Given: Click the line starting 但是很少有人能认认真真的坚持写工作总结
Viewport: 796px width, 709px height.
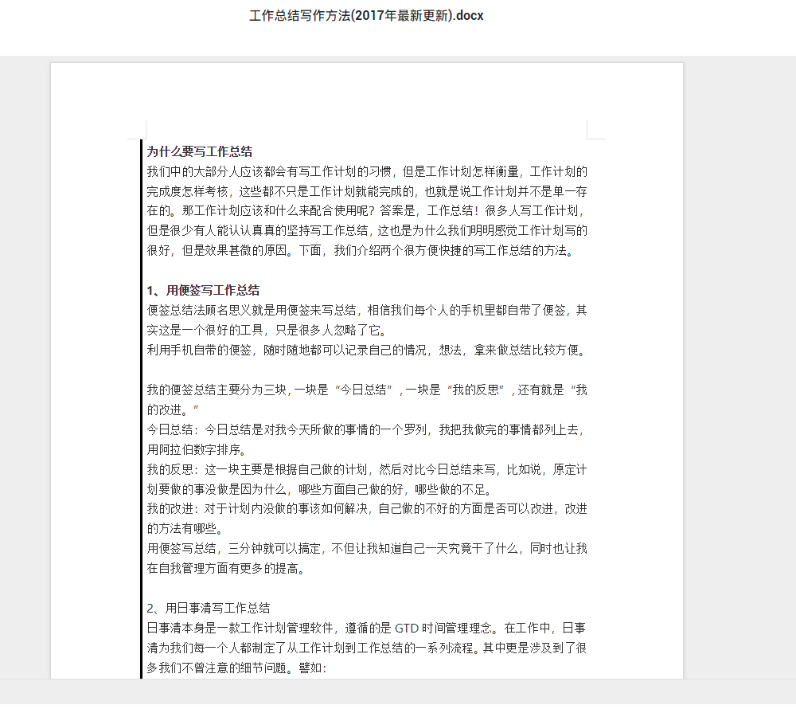Looking at the screenshot, I should pyautogui.click(x=367, y=230).
